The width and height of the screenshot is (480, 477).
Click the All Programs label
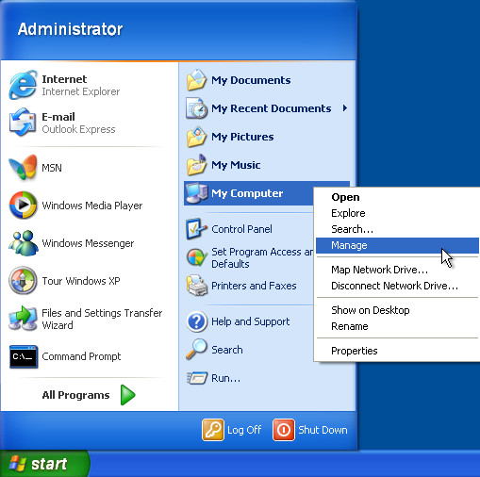(x=75, y=395)
